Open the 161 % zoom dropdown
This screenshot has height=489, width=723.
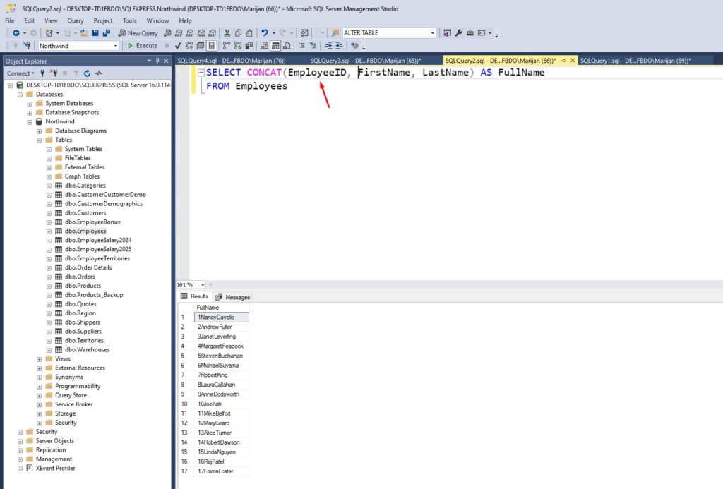click(203, 285)
